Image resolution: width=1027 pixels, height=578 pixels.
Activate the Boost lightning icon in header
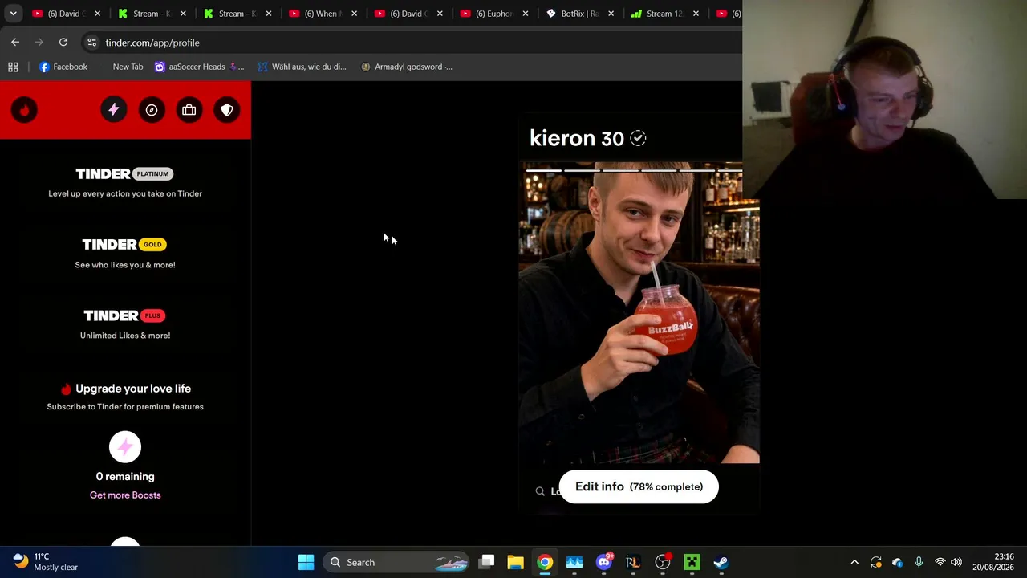point(114,110)
